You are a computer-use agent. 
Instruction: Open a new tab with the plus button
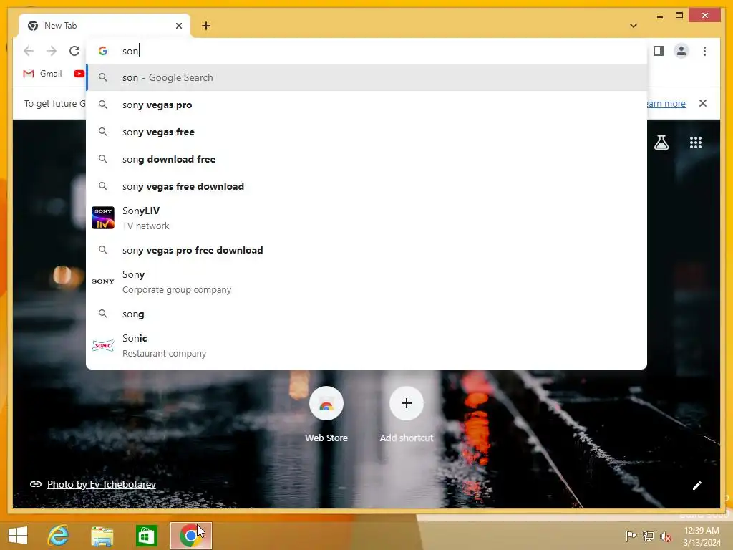[x=206, y=26]
